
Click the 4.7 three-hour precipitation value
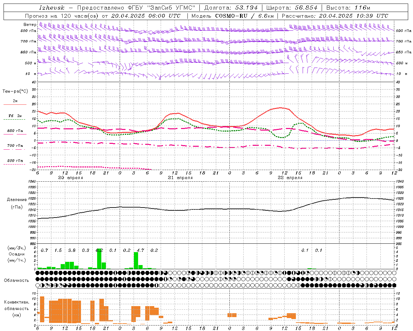click(140, 250)
